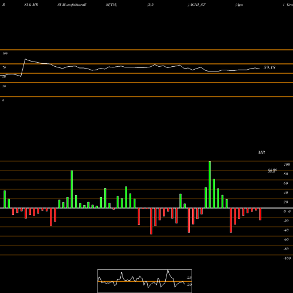Viewport: 293px width, 293px height.
Task: Click the MR right axis label -20
Action: pyautogui.click(x=286, y=221)
